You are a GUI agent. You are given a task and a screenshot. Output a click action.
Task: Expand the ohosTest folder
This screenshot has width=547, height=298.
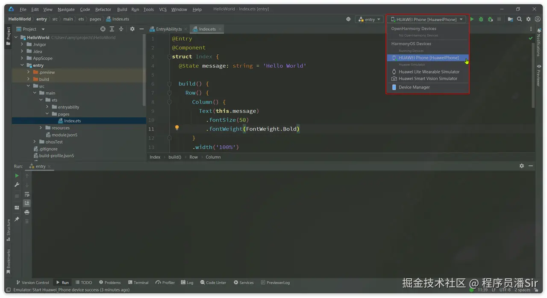click(35, 142)
